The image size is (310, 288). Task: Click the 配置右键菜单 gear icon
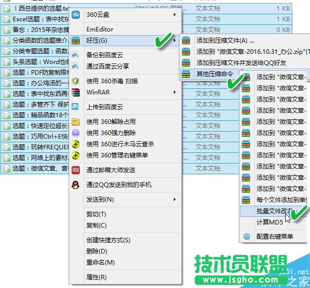tap(246, 236)
